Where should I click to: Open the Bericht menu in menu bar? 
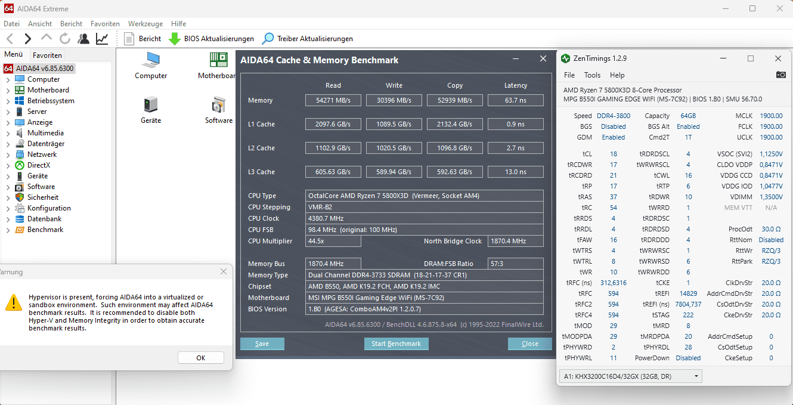72,24
